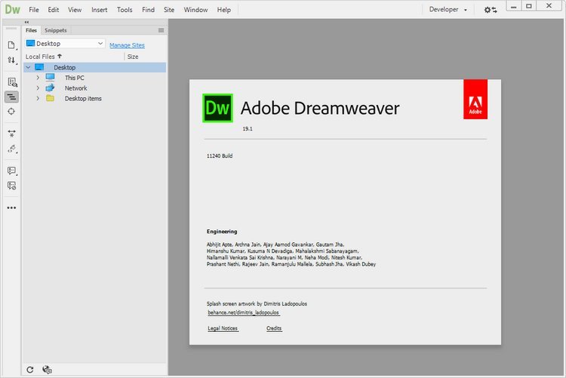The width and height of the screenshot is (566, 378).
Task: Click the Network icon in tree
Action: click(50, 88)
